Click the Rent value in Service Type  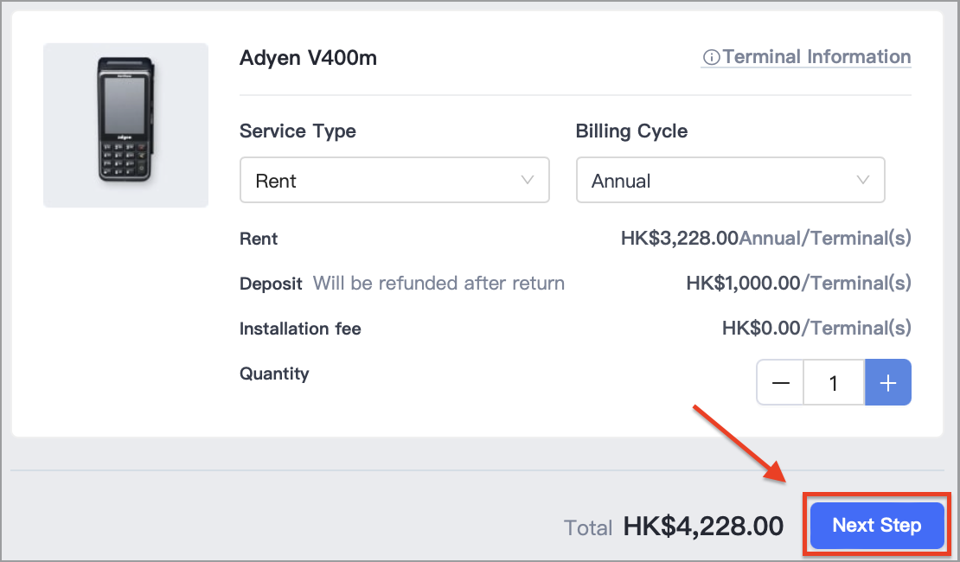tap(276, 182)
